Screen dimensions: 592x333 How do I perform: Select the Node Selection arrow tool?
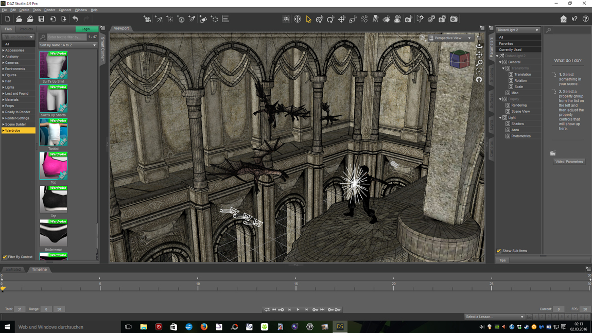coord(308,19)
